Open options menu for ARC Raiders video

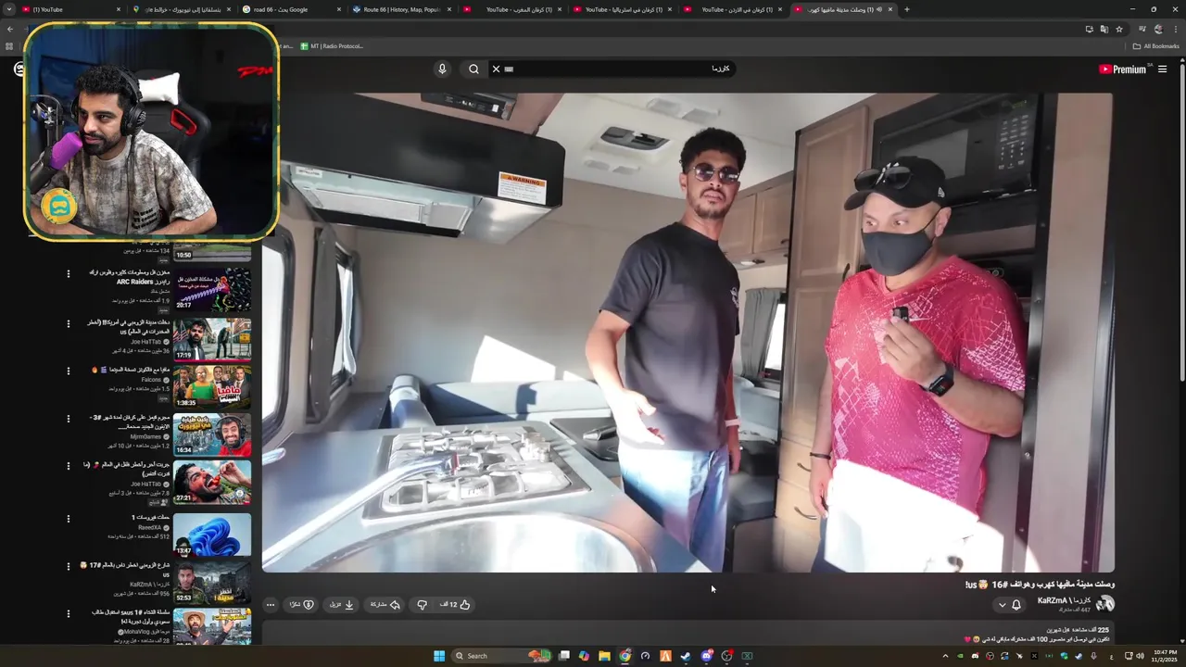68,273
